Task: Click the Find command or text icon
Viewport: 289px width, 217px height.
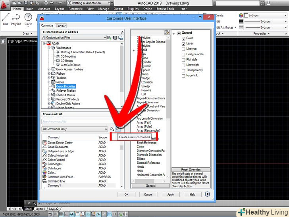Action: tap(112, 129)
